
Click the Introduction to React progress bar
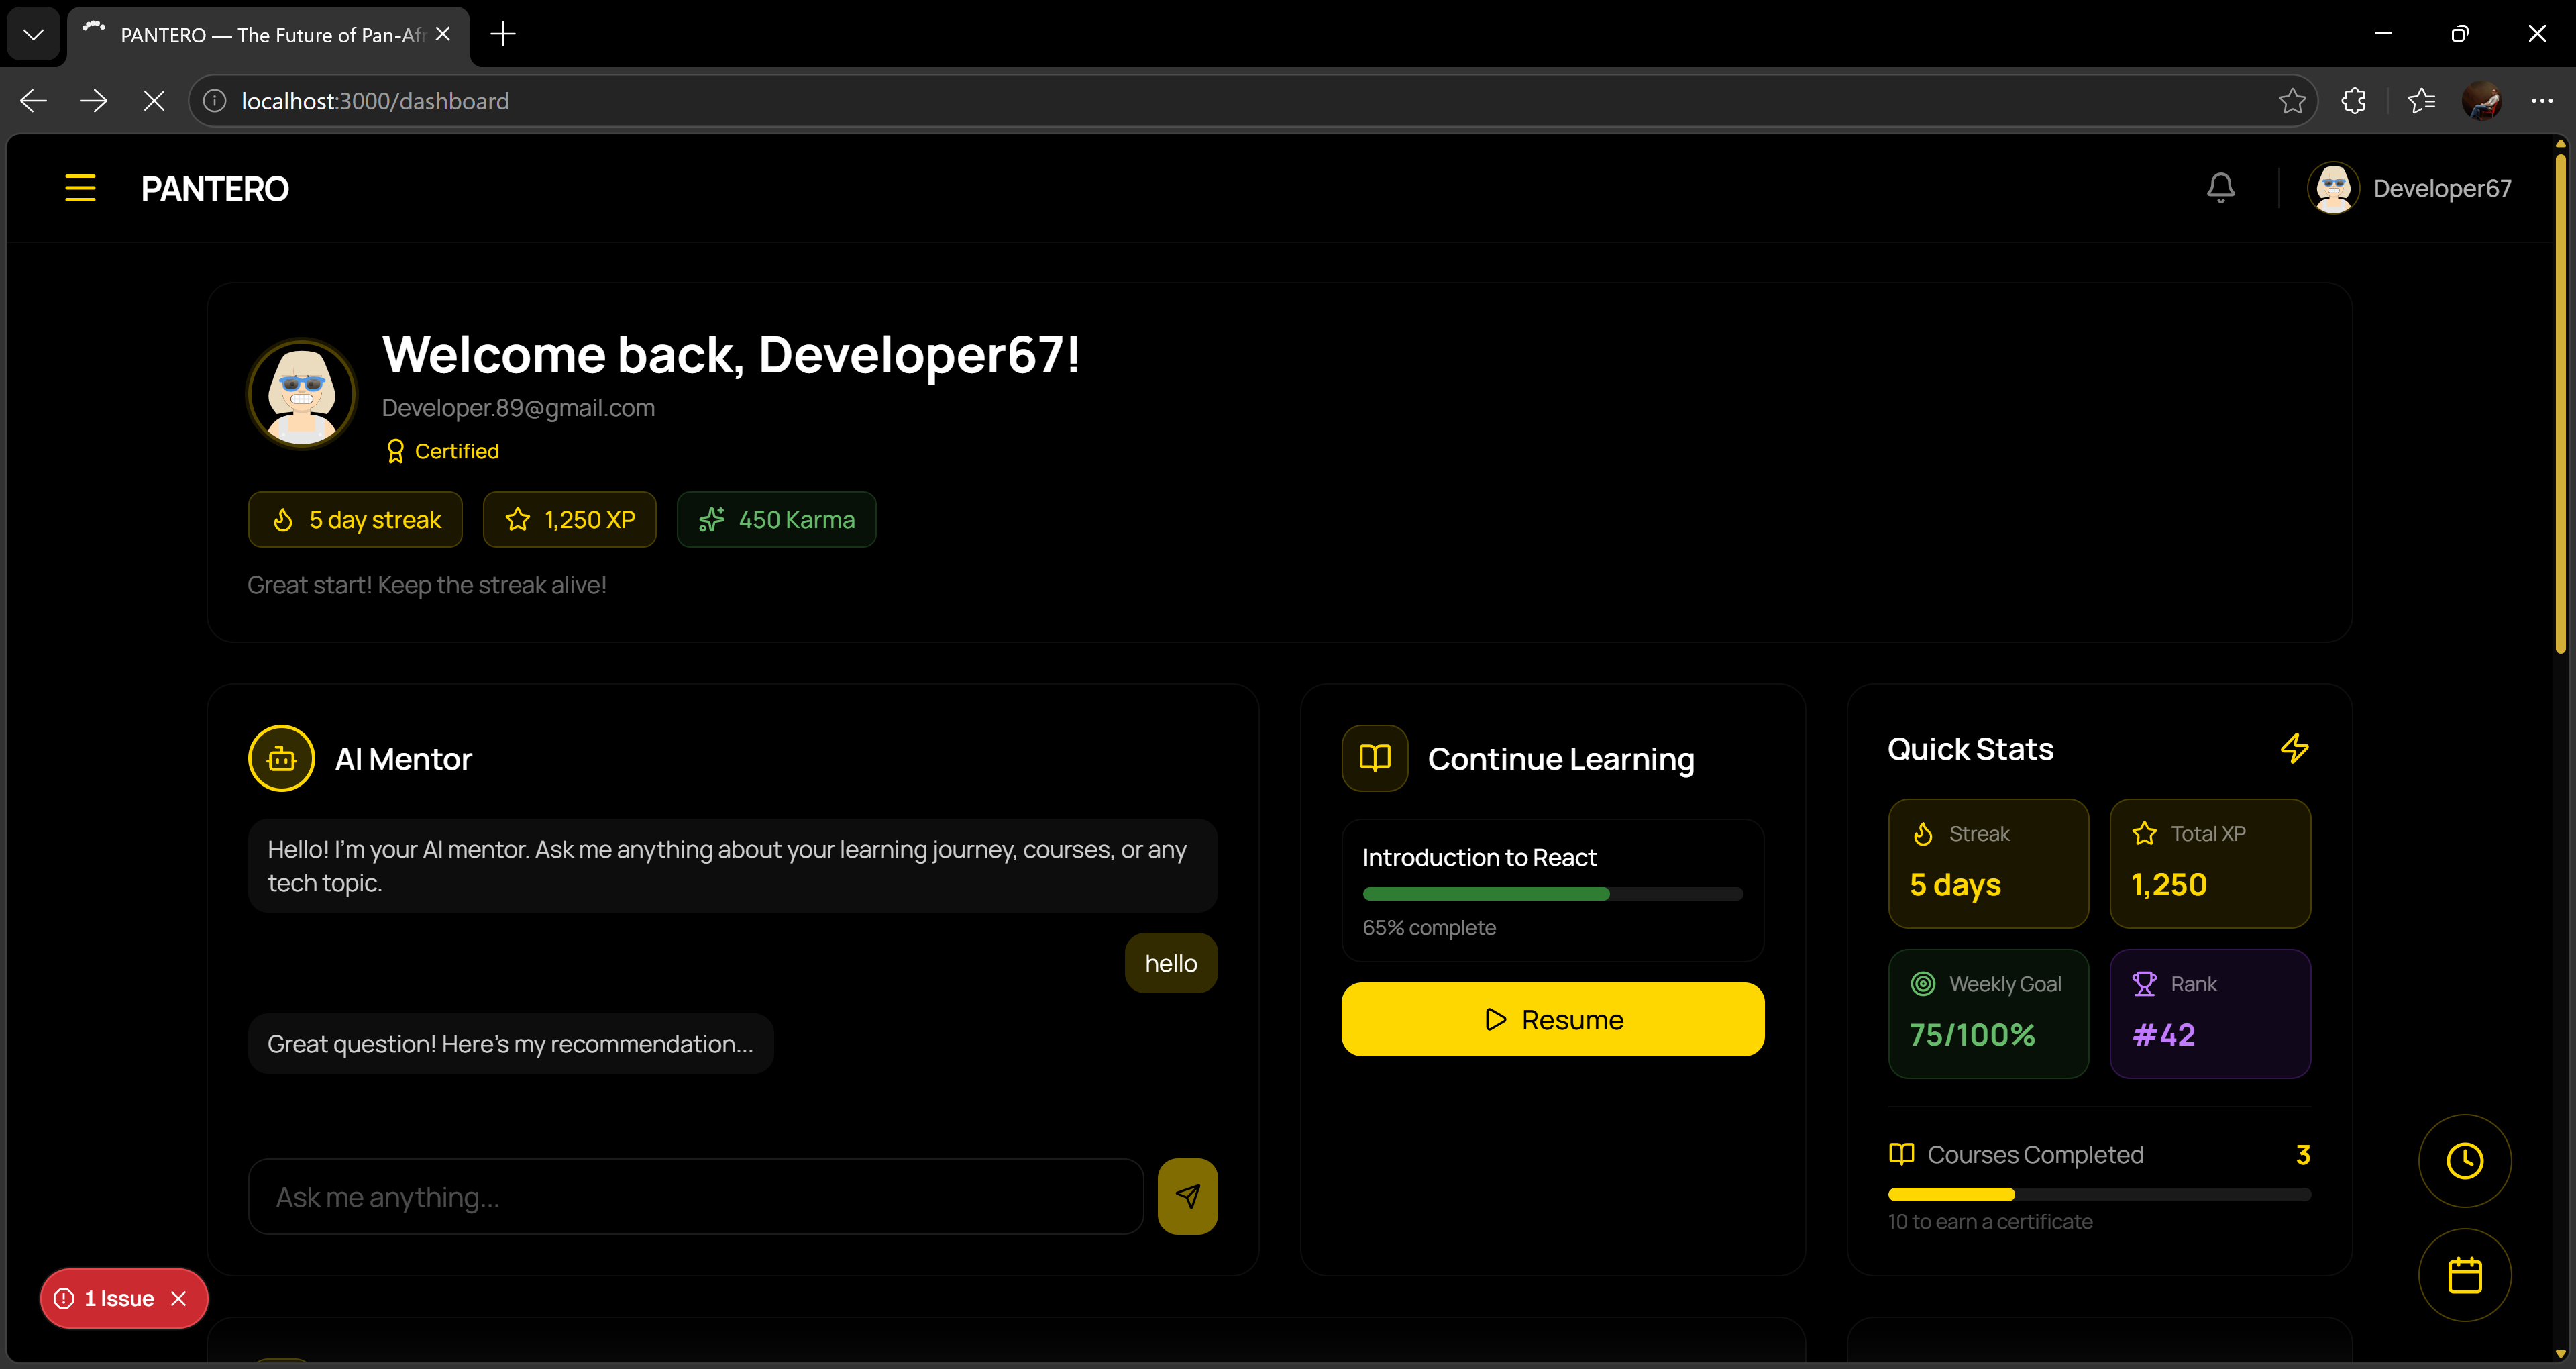point(1552,894)
